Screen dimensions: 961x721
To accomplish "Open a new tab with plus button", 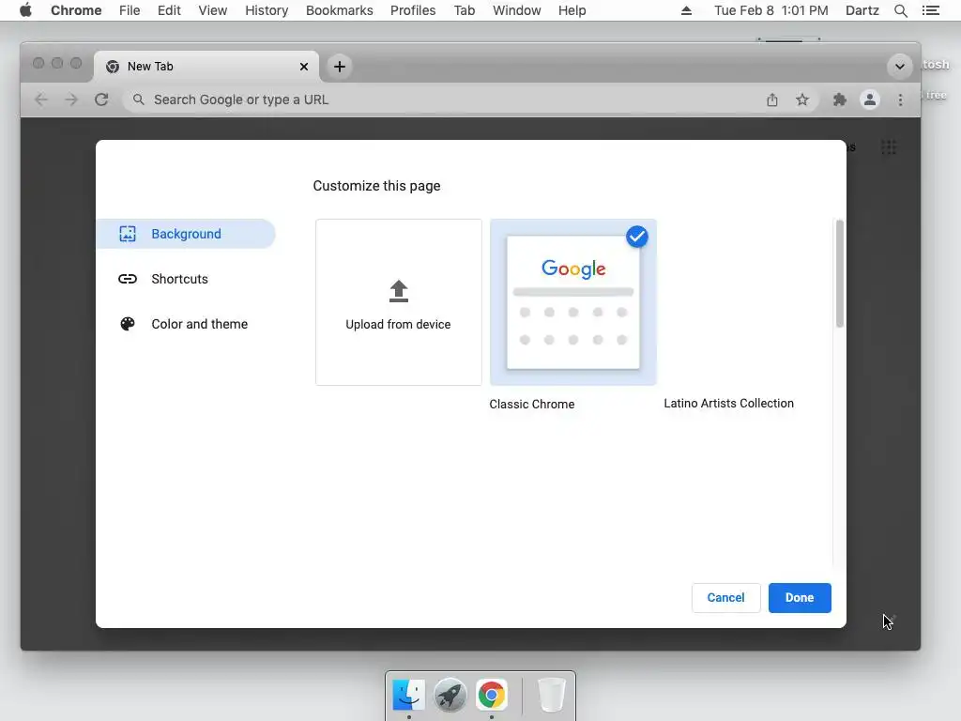I will (x=340, y=67).
